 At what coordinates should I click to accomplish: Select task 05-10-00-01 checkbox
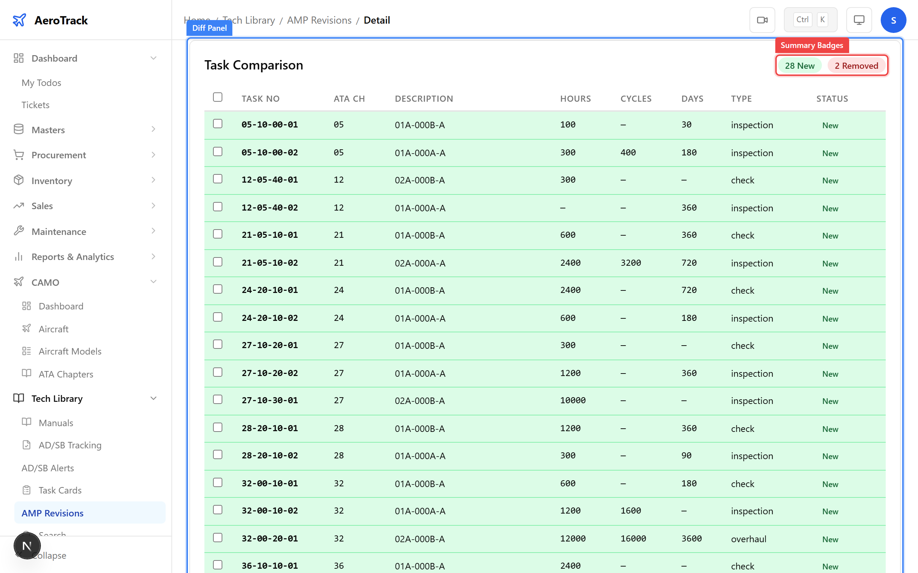tap(218, 124)
